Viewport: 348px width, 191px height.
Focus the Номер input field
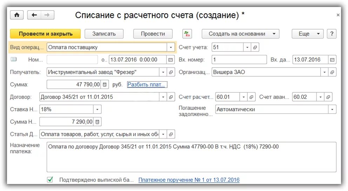click(x=72, y=60)
